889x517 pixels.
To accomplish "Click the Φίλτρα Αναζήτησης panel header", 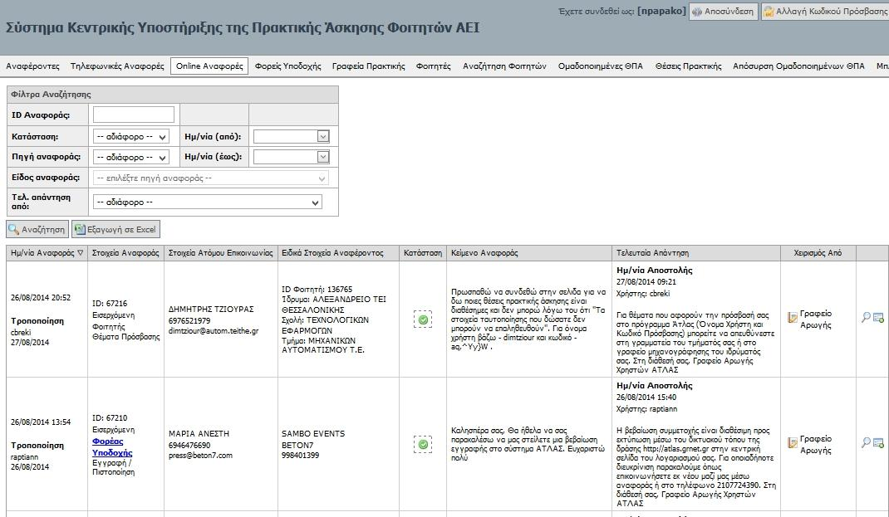I will click(x=172, y=95).
